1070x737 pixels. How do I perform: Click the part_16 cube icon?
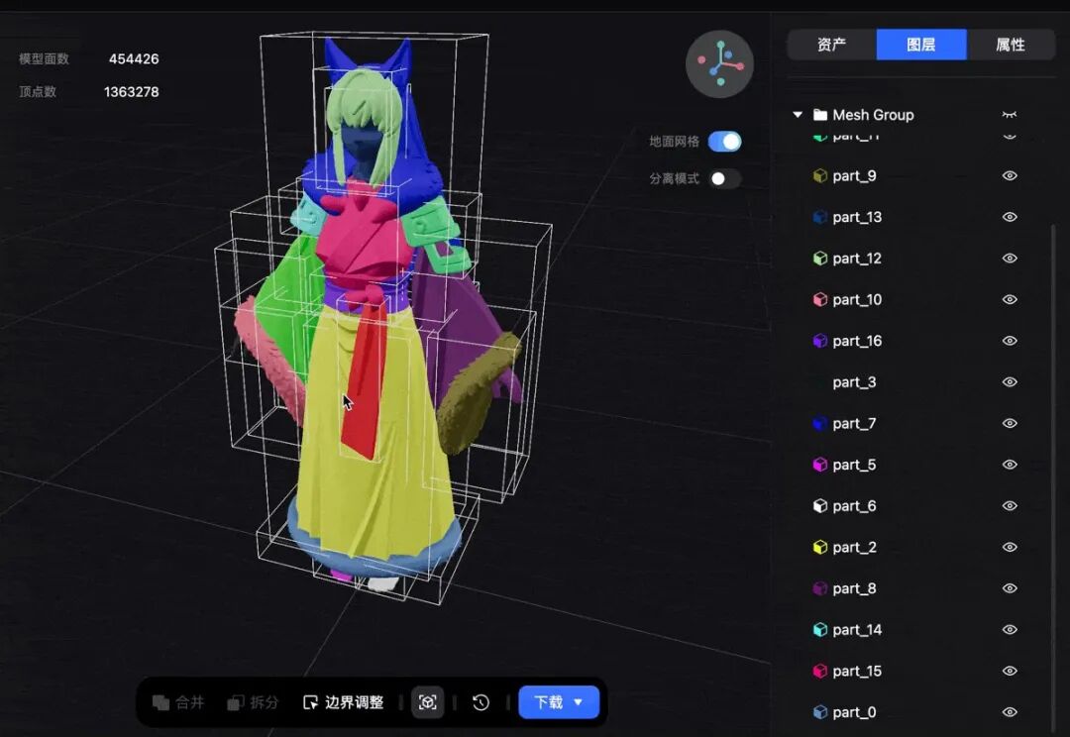(x=820, y=341)
